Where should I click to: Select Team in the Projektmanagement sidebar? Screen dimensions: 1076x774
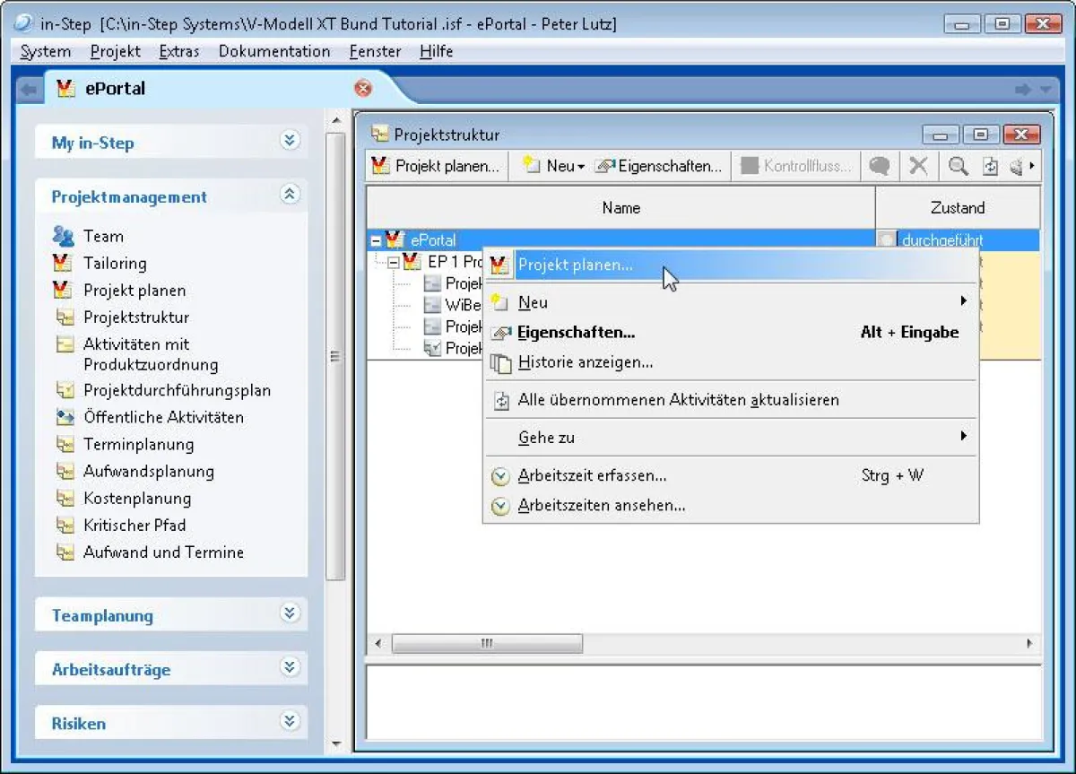pyautogui.click(x=103, y=236)
